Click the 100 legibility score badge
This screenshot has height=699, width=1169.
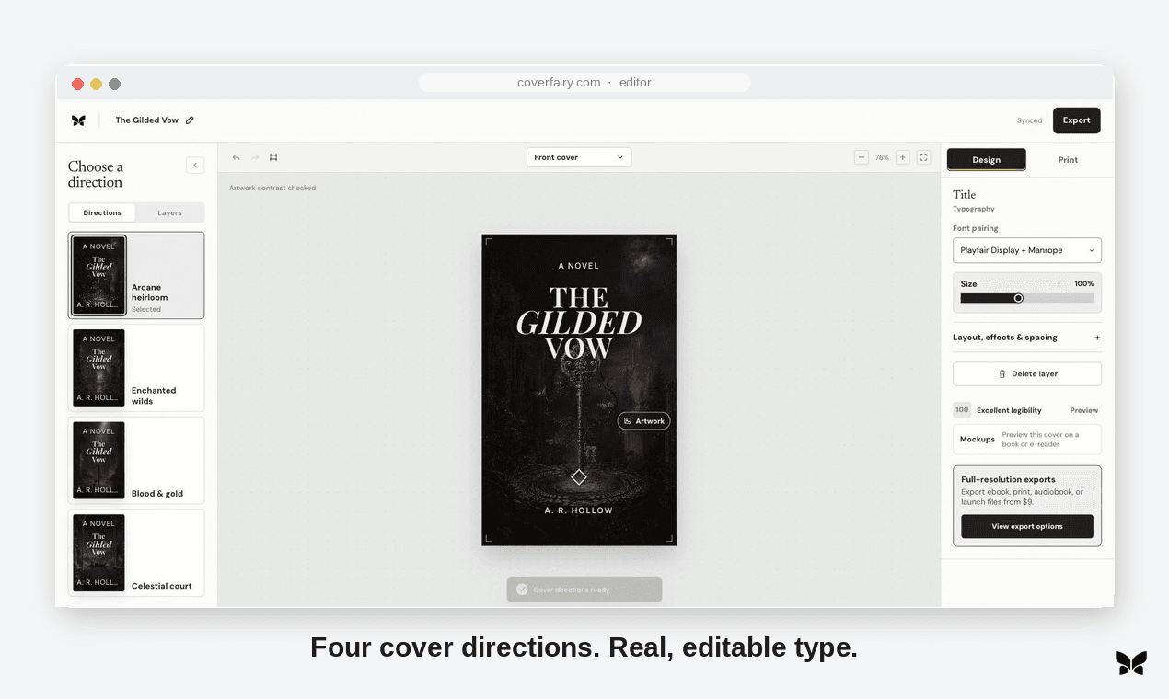[962, 410]
